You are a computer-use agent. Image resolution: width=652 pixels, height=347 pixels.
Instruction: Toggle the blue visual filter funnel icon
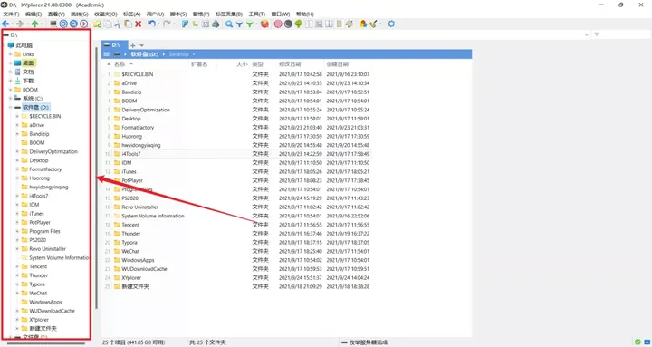coord(239,24)
